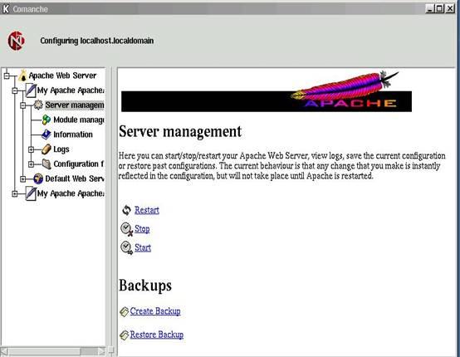Select the Logs tree item label
The image size is (460, 357).
61,149
